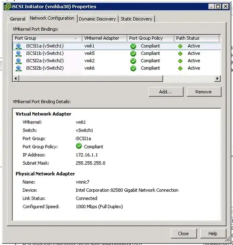Select the iSCSI2a (vSwitch2) row

click(116, 61)
